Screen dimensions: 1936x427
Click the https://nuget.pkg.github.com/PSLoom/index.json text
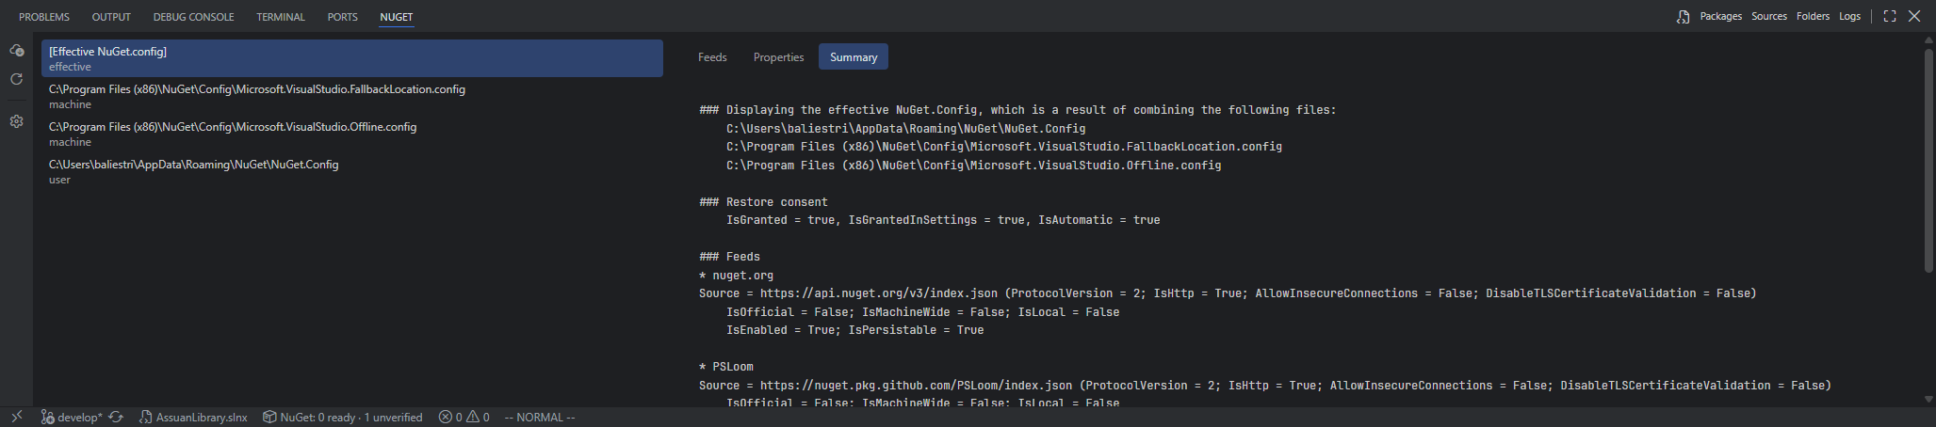coord(916,386)
